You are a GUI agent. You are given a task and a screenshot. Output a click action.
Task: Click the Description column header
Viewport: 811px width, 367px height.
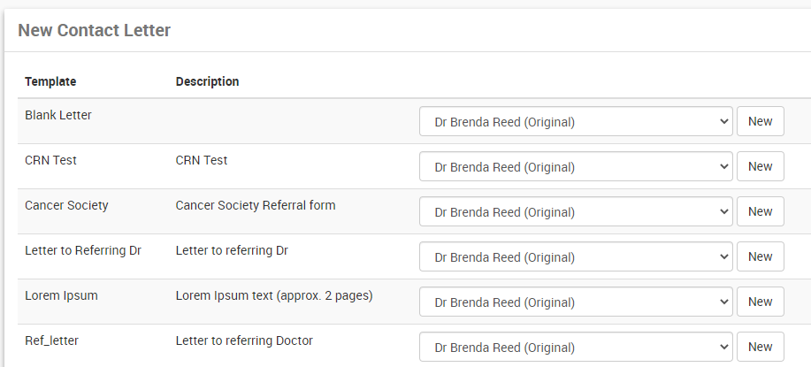click(x=207, y=81)
